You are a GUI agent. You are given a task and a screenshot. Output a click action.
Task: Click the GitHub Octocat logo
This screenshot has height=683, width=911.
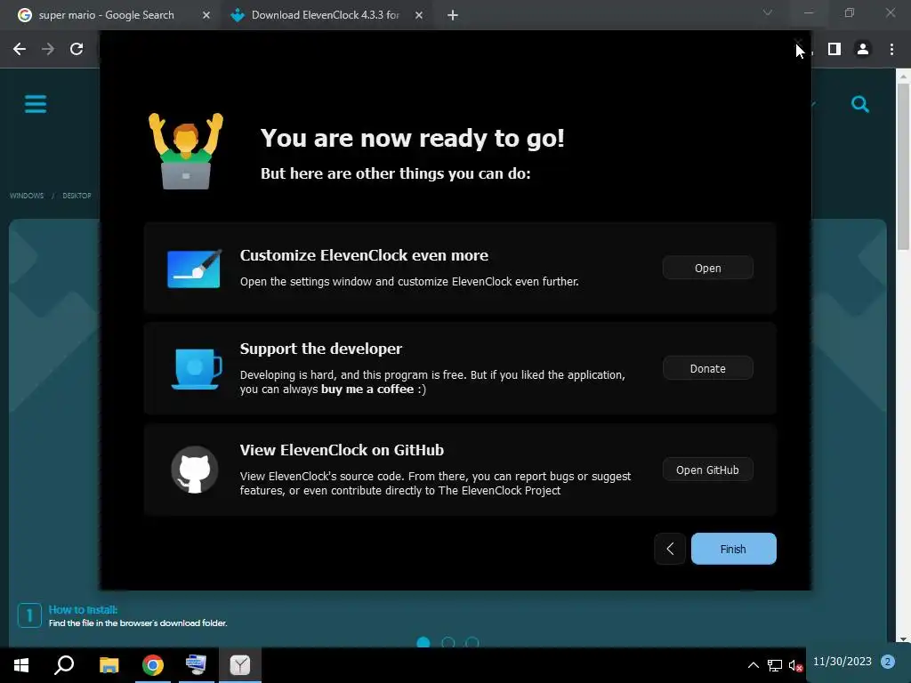[x=195, y=470]
